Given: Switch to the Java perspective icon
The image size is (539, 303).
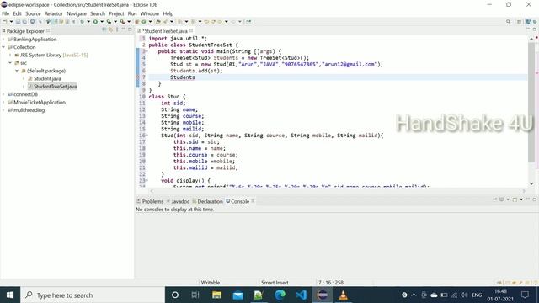Looking at the screenshot, I should pyautogui.click(x=528, y=22).
